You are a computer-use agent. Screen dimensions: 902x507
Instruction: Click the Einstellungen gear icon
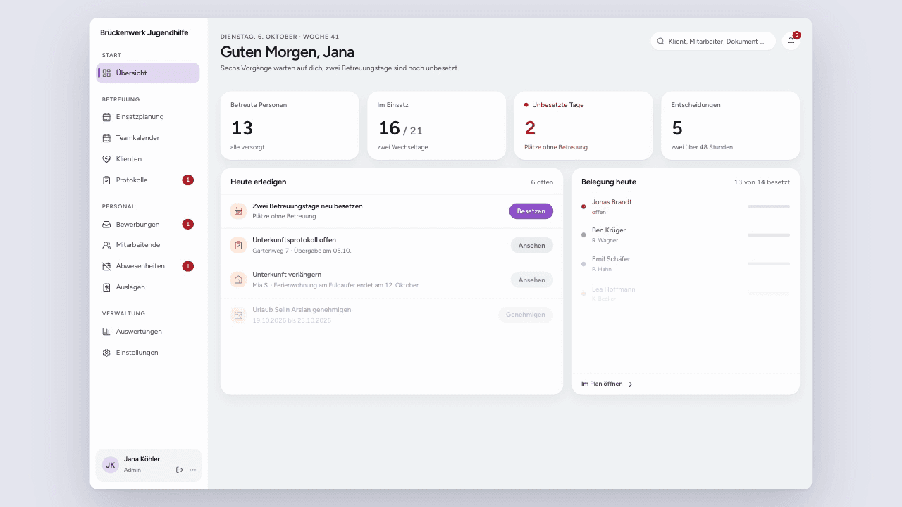[106, 353]
